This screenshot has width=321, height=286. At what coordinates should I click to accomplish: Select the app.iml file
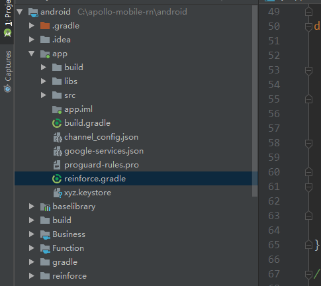coord(78,109)
